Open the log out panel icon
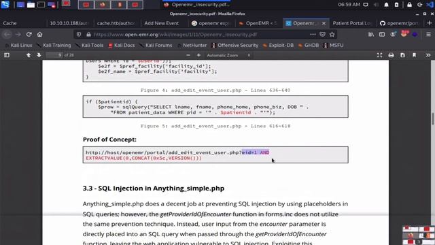The image size is (435, 245). [419, 5]
